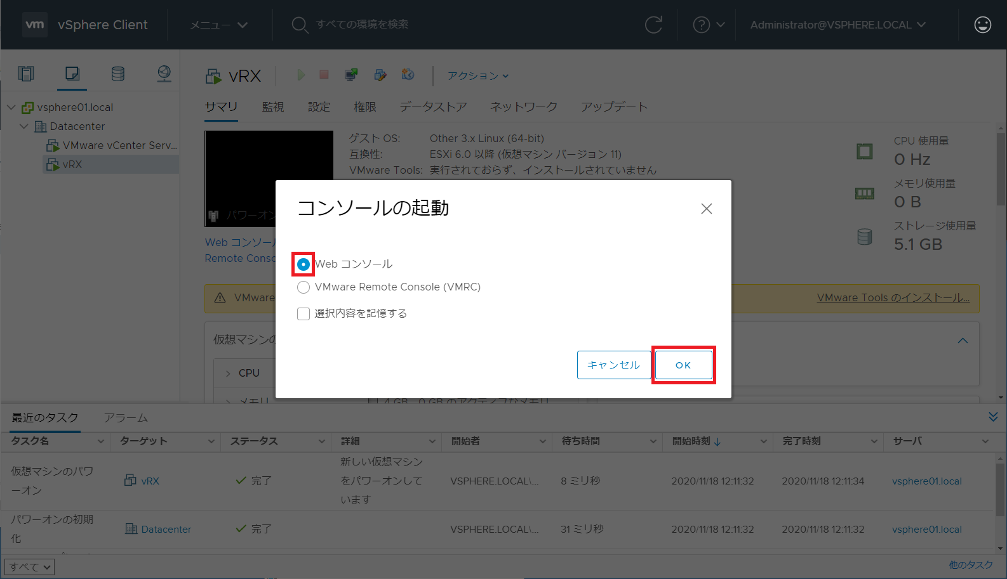Viewport: 1007px width, 579px height.
Task: Switch to the アップデート tab
Action: click(x=614, y=107)
